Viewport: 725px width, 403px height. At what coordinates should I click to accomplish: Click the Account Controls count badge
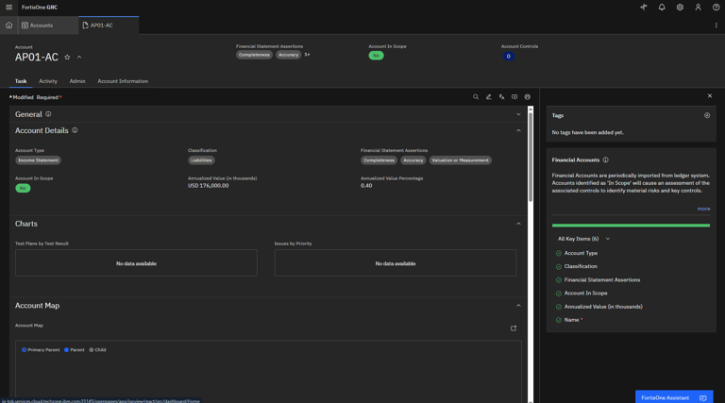pyautogui.click(x=508, y=57)
